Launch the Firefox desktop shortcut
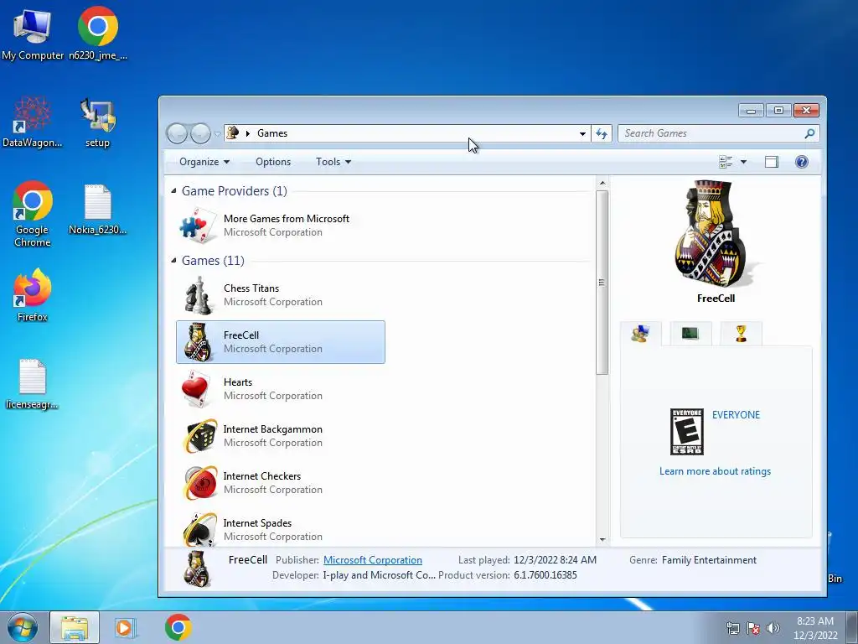The image size is (858, 644). pos(33,294)
